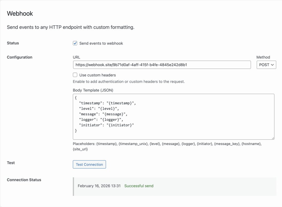282x207 pixels.
Task: Uncheck the Send events to webhook checkbox
Action: click(x=75, y=43)
